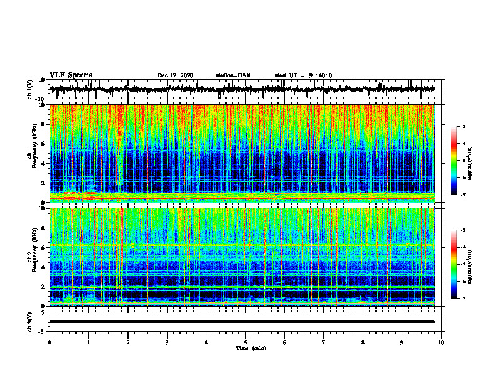Click the "4" kHz tick label on the ch.2 axis
Screen dimensions: 497x384
(x=43, y=267)
